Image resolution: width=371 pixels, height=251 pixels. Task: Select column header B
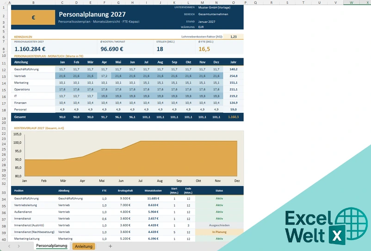pos(33,2)
